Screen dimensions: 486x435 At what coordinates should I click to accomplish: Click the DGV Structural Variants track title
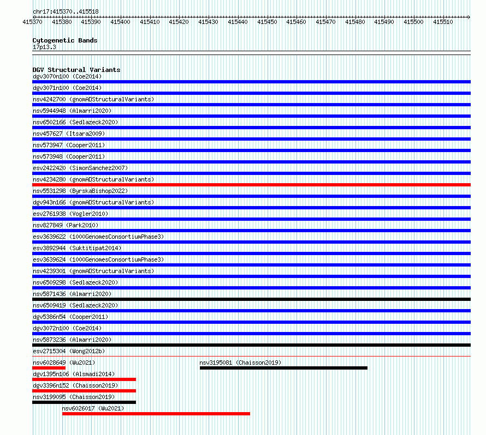pos(76,70)
